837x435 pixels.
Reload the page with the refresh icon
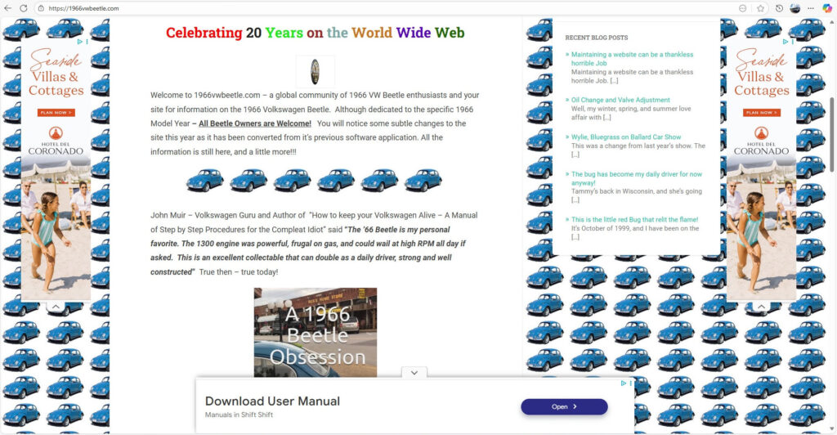coord(24,8)
